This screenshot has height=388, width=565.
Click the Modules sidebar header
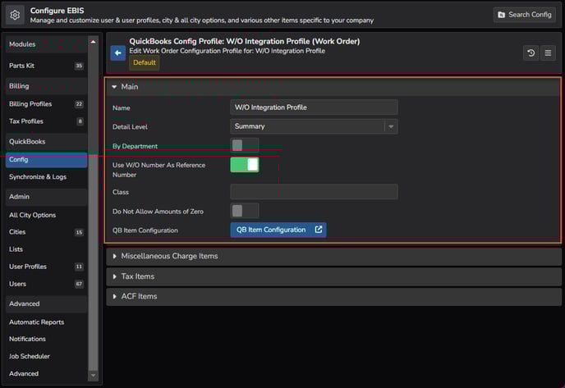click(x=46, y=44)
